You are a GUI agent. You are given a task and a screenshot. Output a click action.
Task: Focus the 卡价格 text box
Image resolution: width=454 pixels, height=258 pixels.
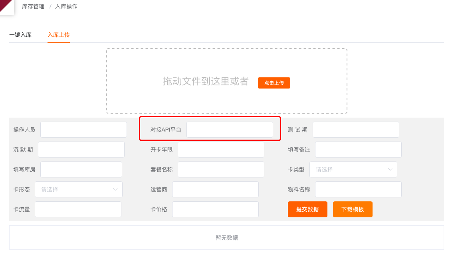coord(215,209)
